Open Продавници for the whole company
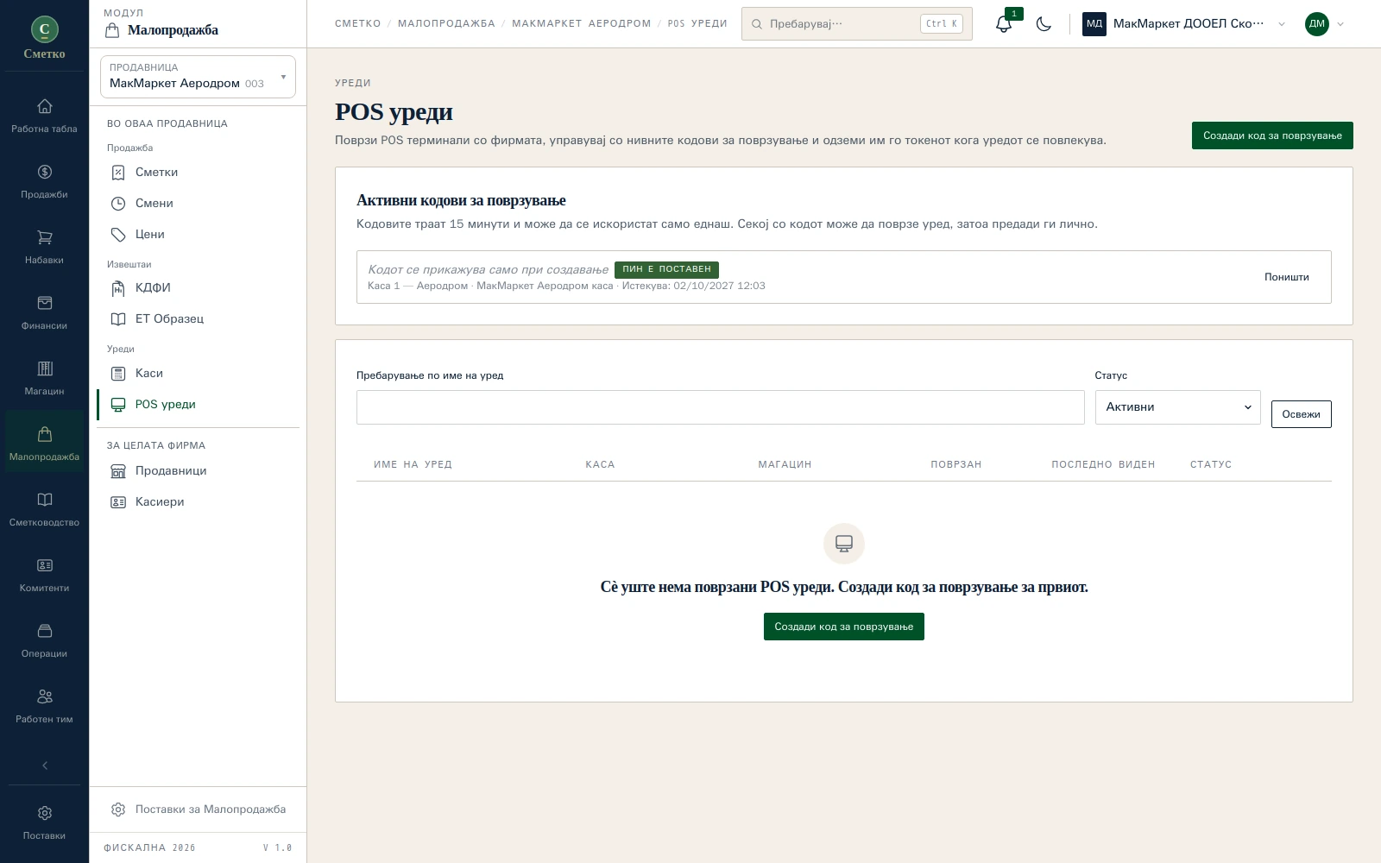This screenshot has height=863, width=1381. 199,471
